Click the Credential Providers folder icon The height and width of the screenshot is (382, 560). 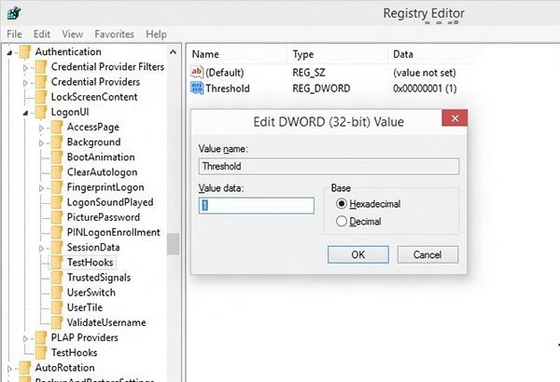pos(41,82)
